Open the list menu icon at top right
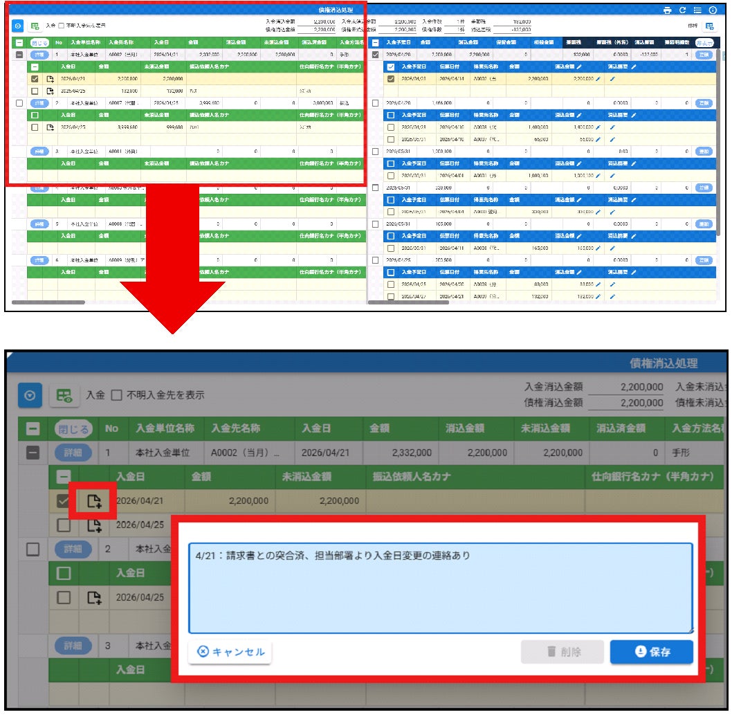This screenshot has width=732, height=719. pyautogui.click(x=697, y=10)
